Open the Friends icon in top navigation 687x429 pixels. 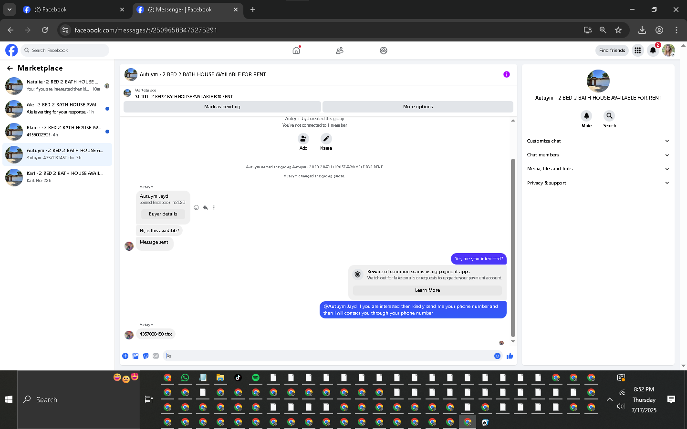click(340, 50)
